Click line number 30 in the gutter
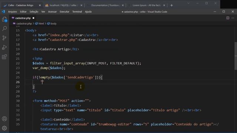This screenshot has width=237, height=133. [x=18, y=101]
